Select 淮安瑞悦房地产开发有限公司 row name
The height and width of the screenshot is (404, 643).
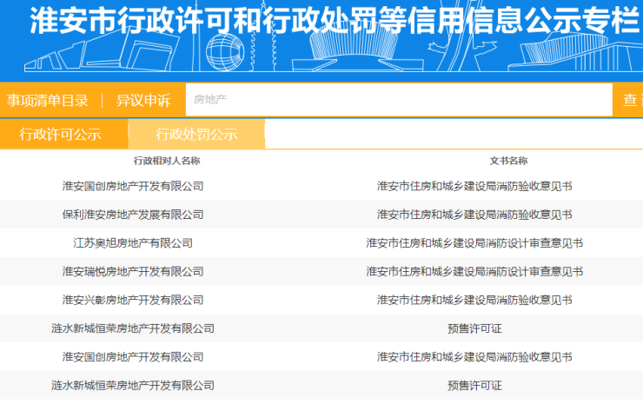pyautogui.click(x=133, y=272)
